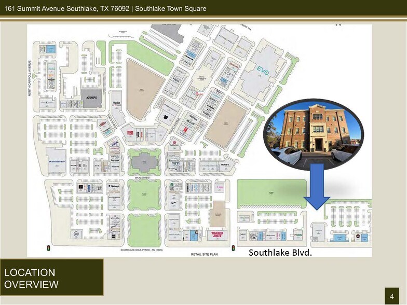This screenshot has height=305, width=407.
Task: Click the YETI store logo
Action: click(175, 163)
